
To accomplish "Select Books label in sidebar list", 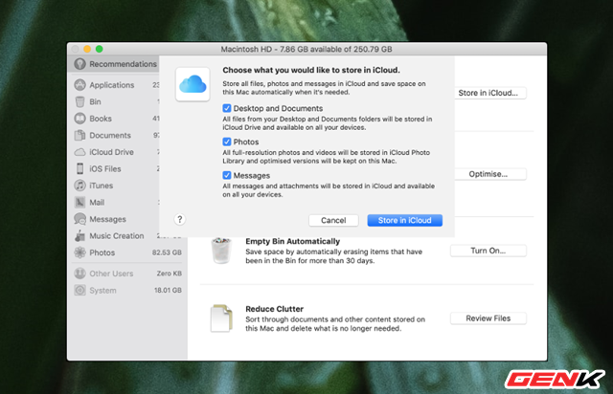I will pyautogui.click(x=101, y=119).
